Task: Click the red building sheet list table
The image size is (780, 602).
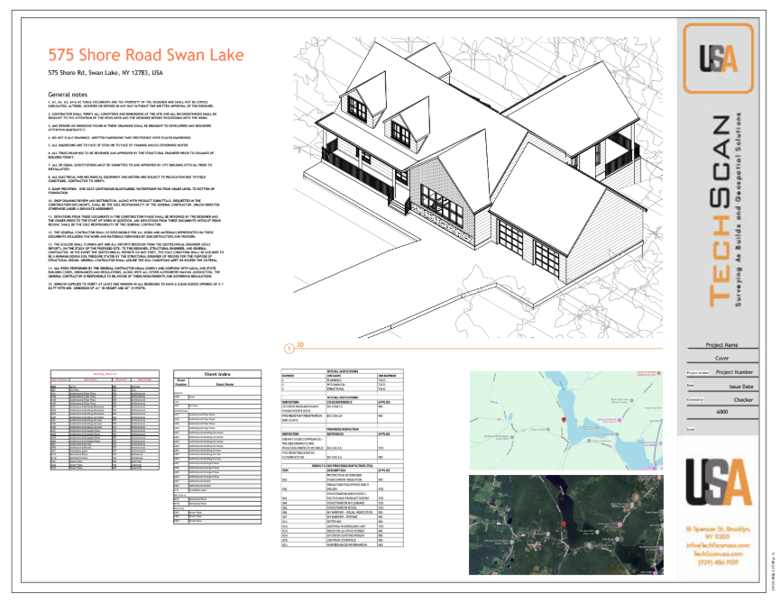Action: tap(104, 419)
